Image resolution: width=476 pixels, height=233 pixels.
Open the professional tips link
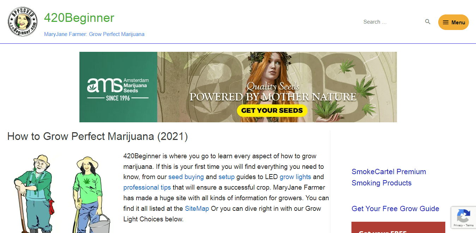[x=147, y=188]
